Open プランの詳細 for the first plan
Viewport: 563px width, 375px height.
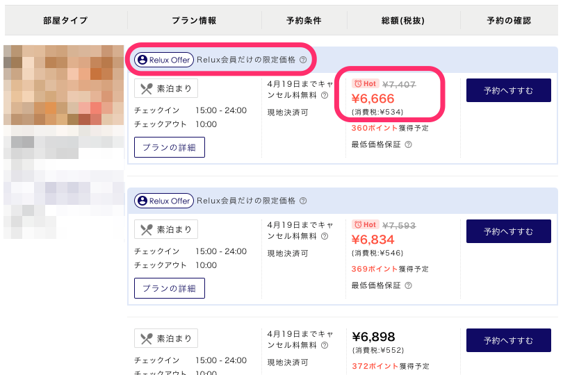(169, 147)
